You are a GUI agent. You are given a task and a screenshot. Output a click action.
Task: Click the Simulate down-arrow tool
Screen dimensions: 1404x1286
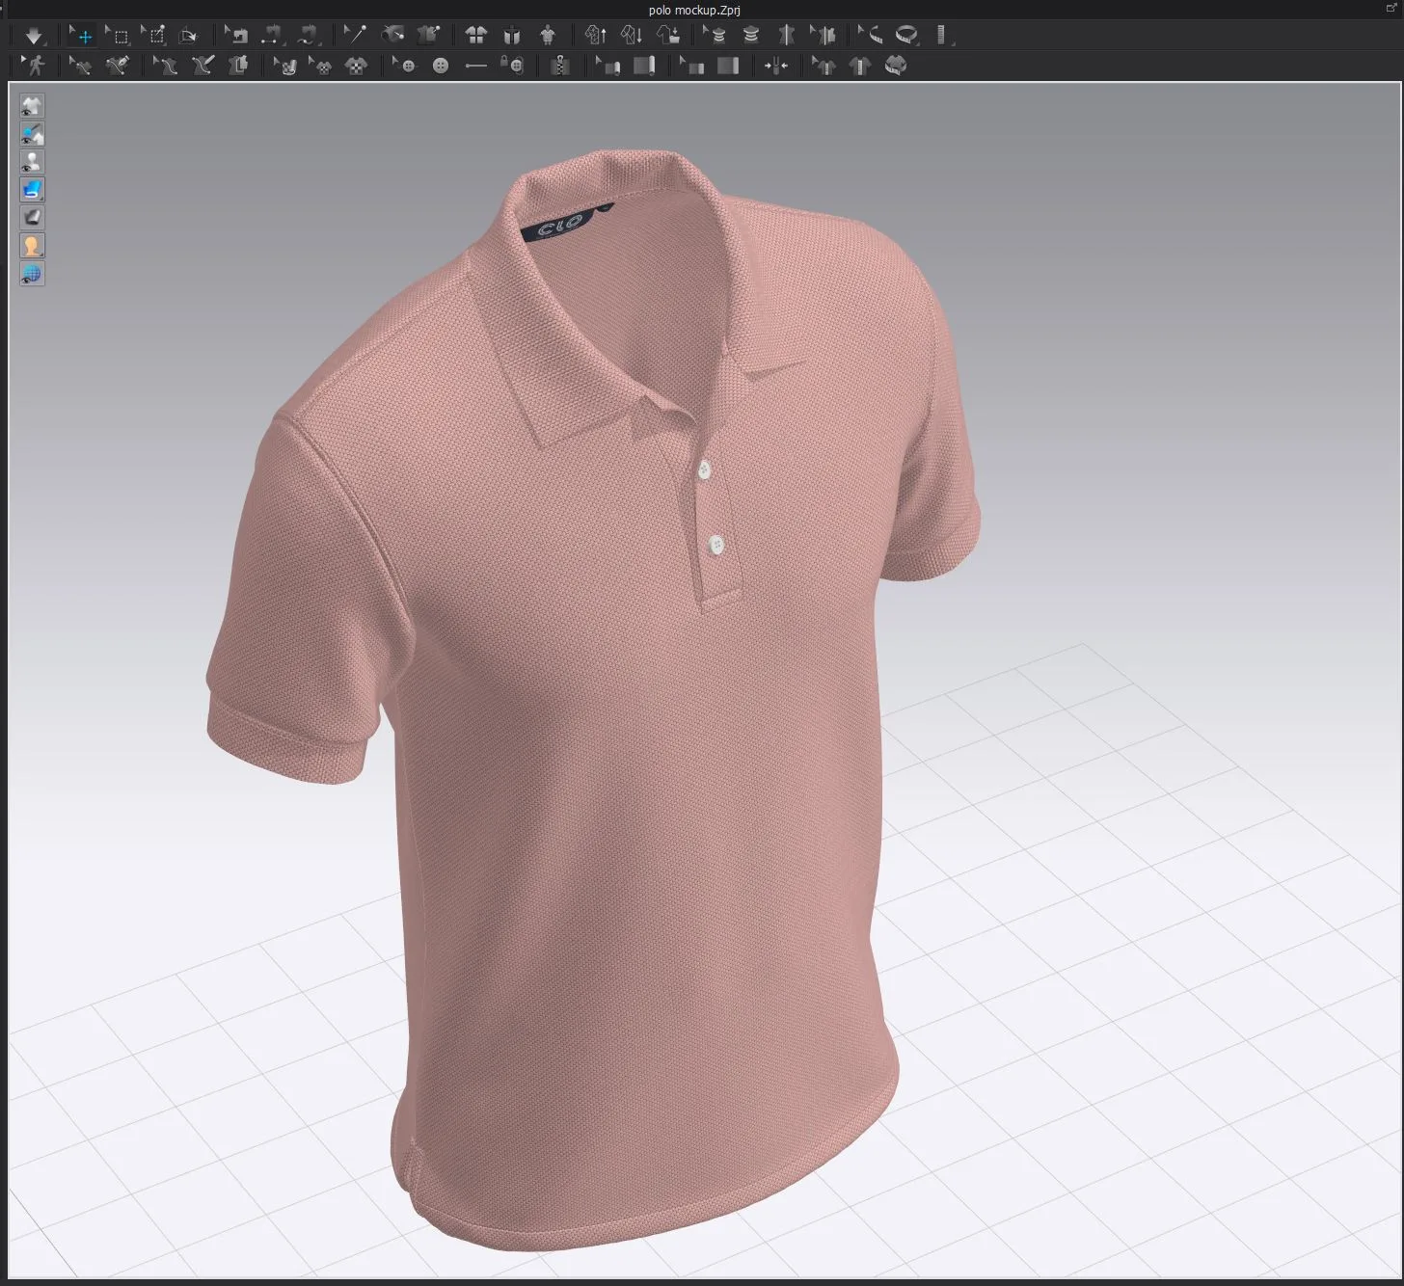(x=34, y=36)
